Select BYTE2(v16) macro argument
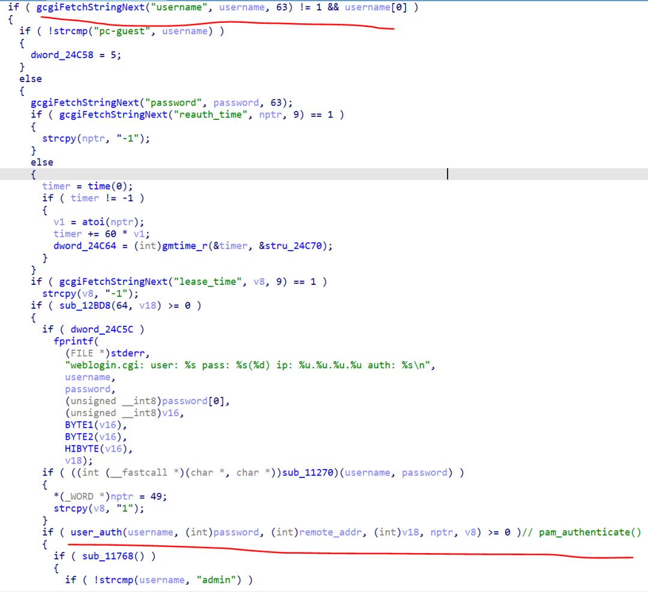 pyautogui.click(x=93, y=437)
